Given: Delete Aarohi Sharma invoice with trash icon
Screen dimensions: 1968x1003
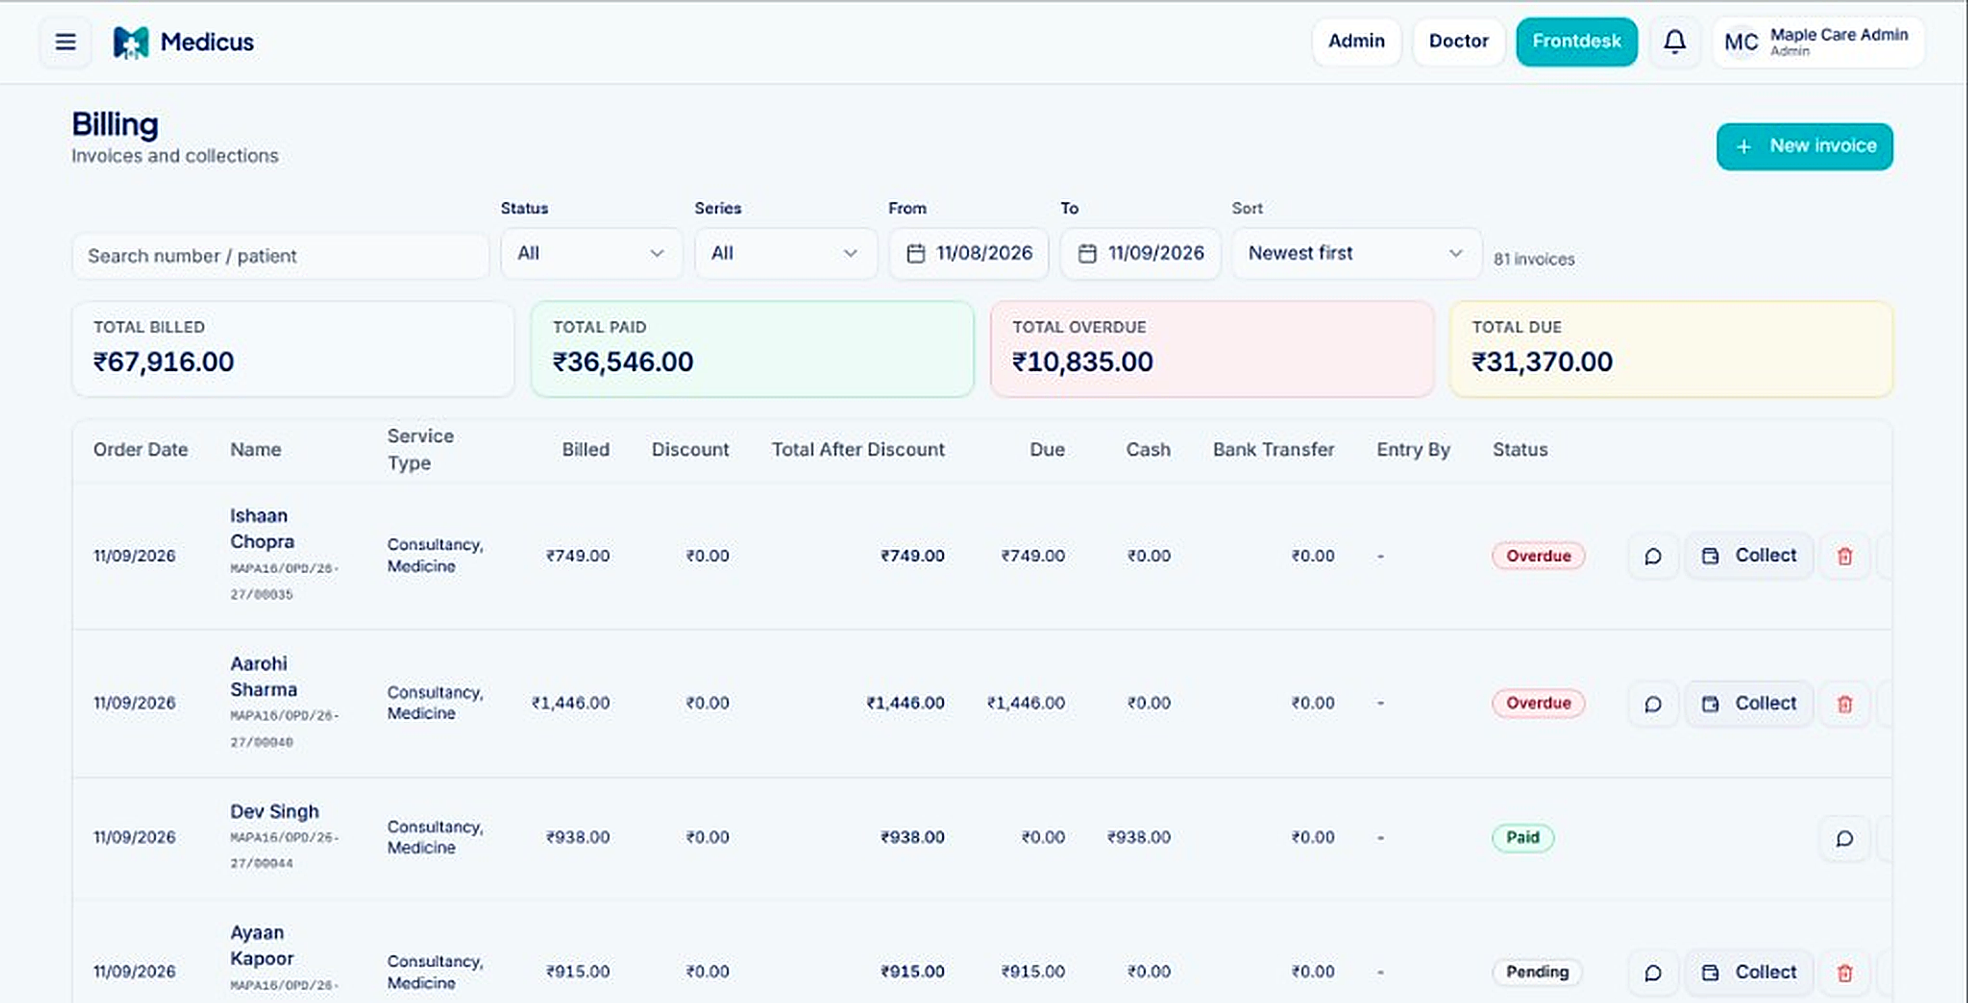Looking at the screenshot, I should pos(1845,703).
